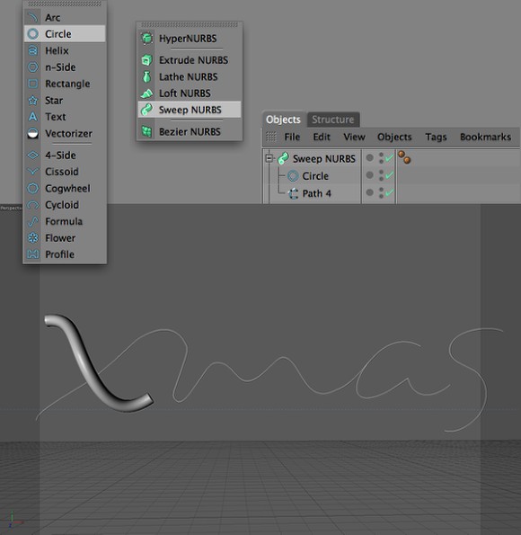The image size is (521, 535).
Task: Choose the Helix spline icon
Action: point(32,50)
